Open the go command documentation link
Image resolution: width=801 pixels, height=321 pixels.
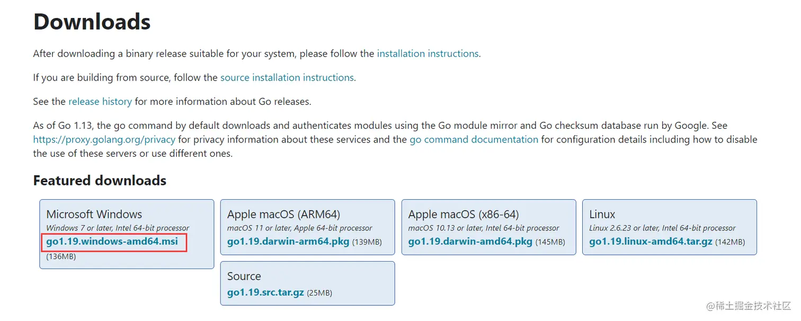(x=474, y=139)
